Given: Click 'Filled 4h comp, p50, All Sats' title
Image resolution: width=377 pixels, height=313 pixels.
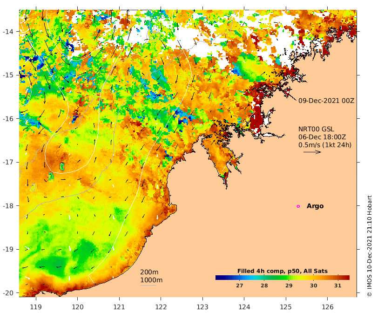Looking at the screenshot, I should pyautogui.click(x=283, y=271).
